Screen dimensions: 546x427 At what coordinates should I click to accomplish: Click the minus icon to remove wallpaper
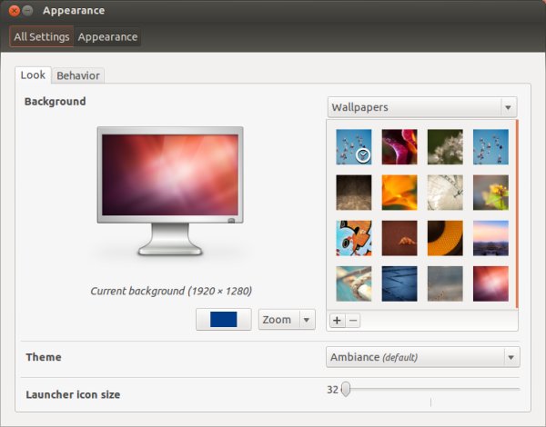[x=353, y=320]
